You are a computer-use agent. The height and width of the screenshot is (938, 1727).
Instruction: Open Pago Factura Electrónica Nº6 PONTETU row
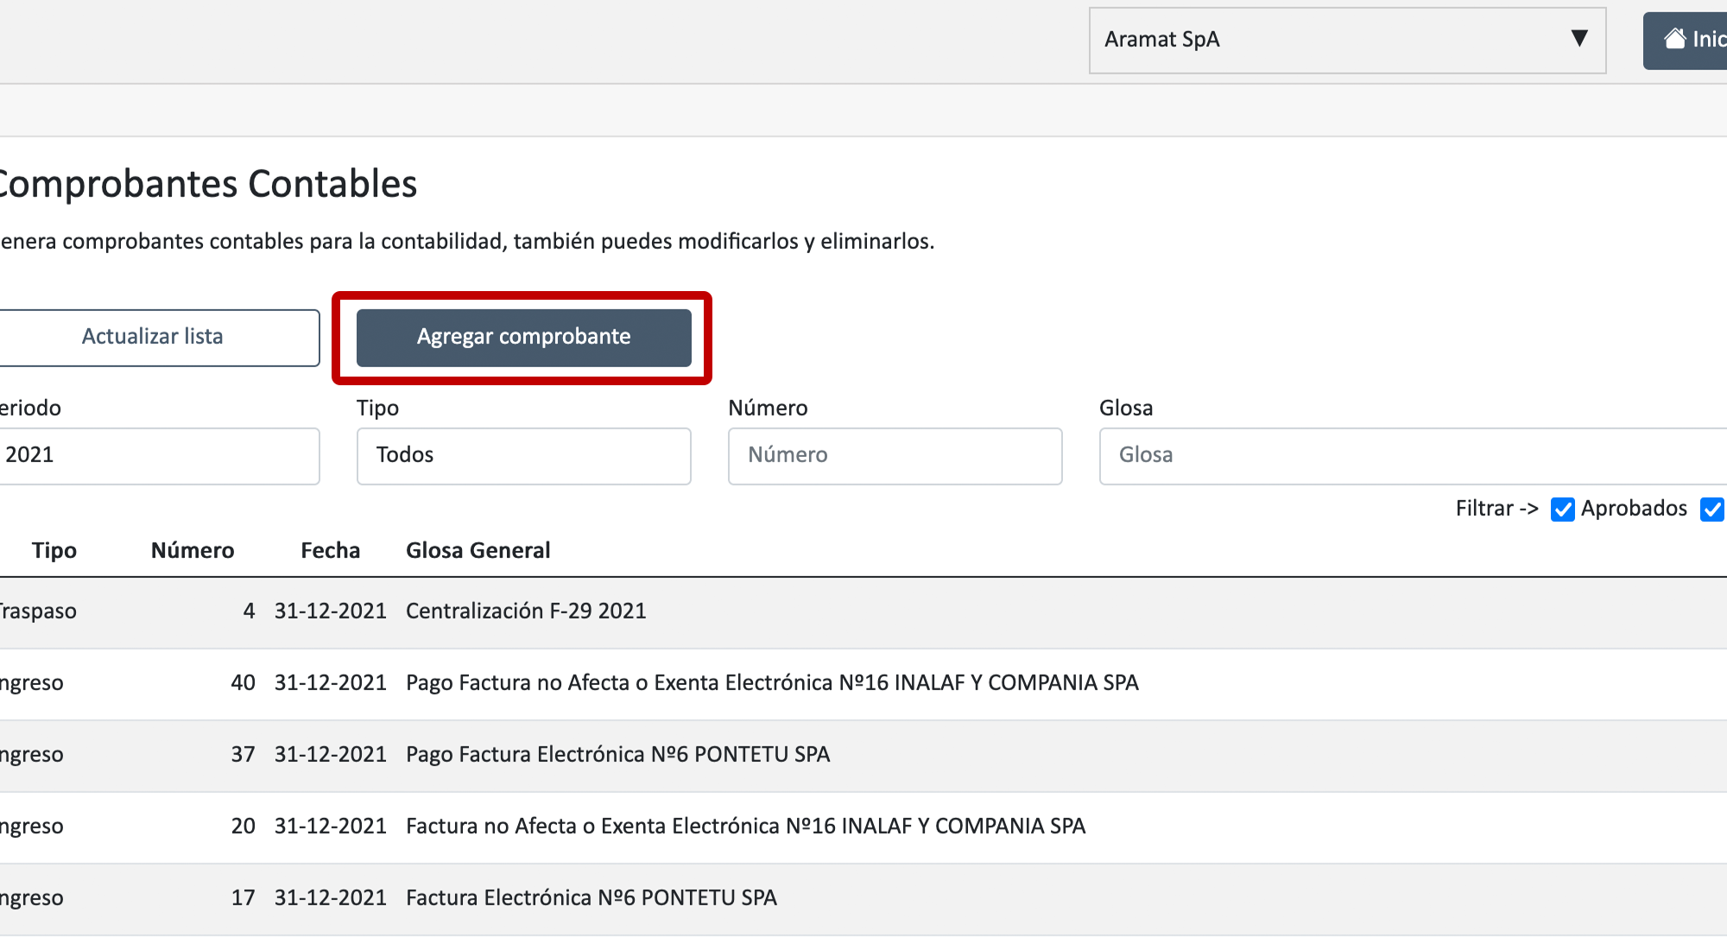click(x=617, y=755)
